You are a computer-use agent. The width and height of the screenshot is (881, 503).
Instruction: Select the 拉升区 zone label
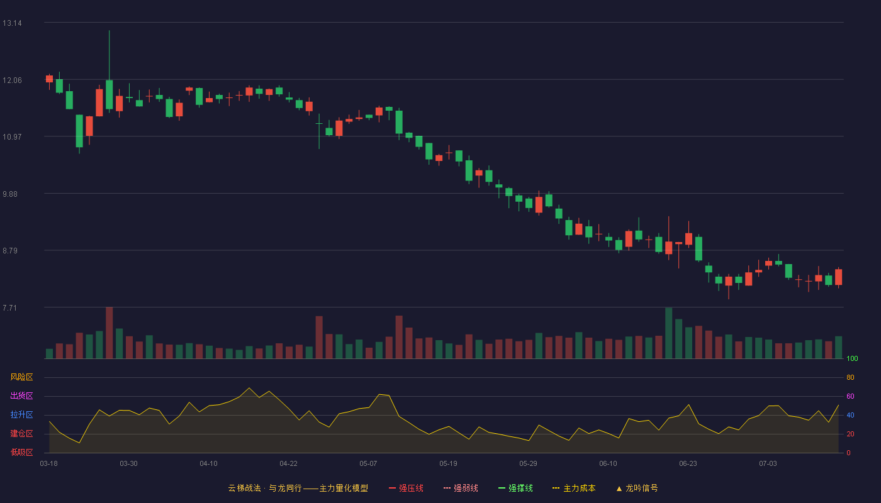[21, 415]
